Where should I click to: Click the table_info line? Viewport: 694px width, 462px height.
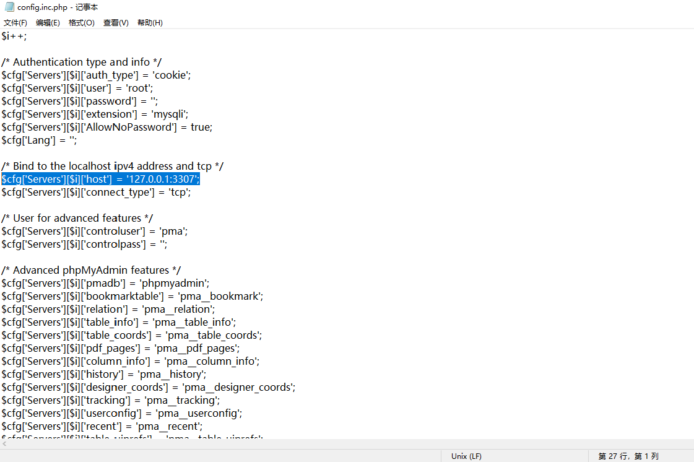(119, 322)
